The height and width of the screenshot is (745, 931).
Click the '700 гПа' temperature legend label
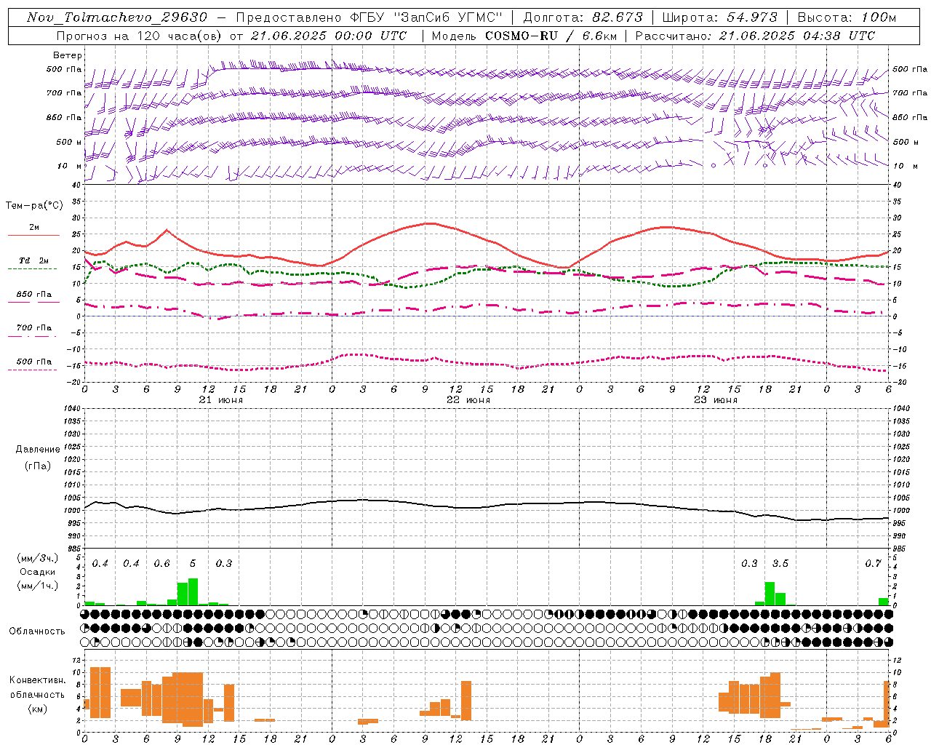click(34, 327)
